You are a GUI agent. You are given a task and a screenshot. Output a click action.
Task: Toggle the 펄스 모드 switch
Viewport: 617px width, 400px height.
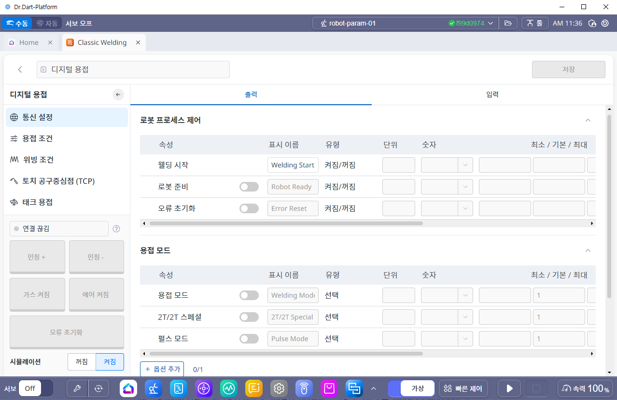(x=249, y=339)
